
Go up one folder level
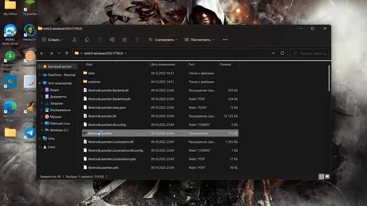click(67, 53)
